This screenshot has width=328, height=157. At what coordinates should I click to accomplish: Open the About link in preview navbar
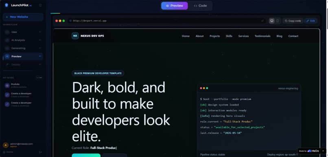199,36
